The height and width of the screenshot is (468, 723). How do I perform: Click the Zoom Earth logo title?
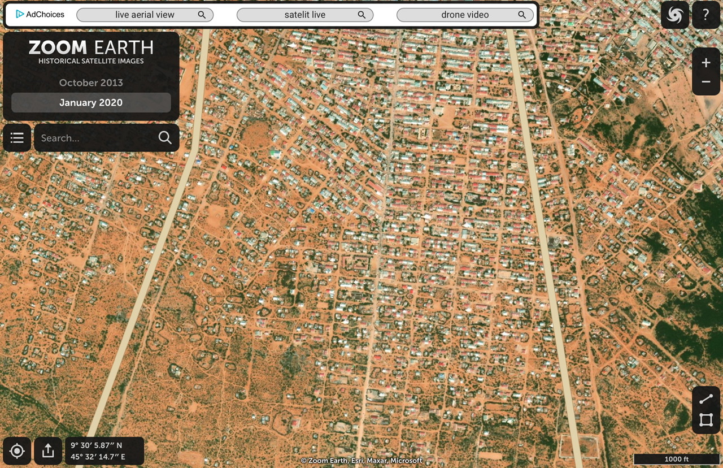[x=91, y=51]
